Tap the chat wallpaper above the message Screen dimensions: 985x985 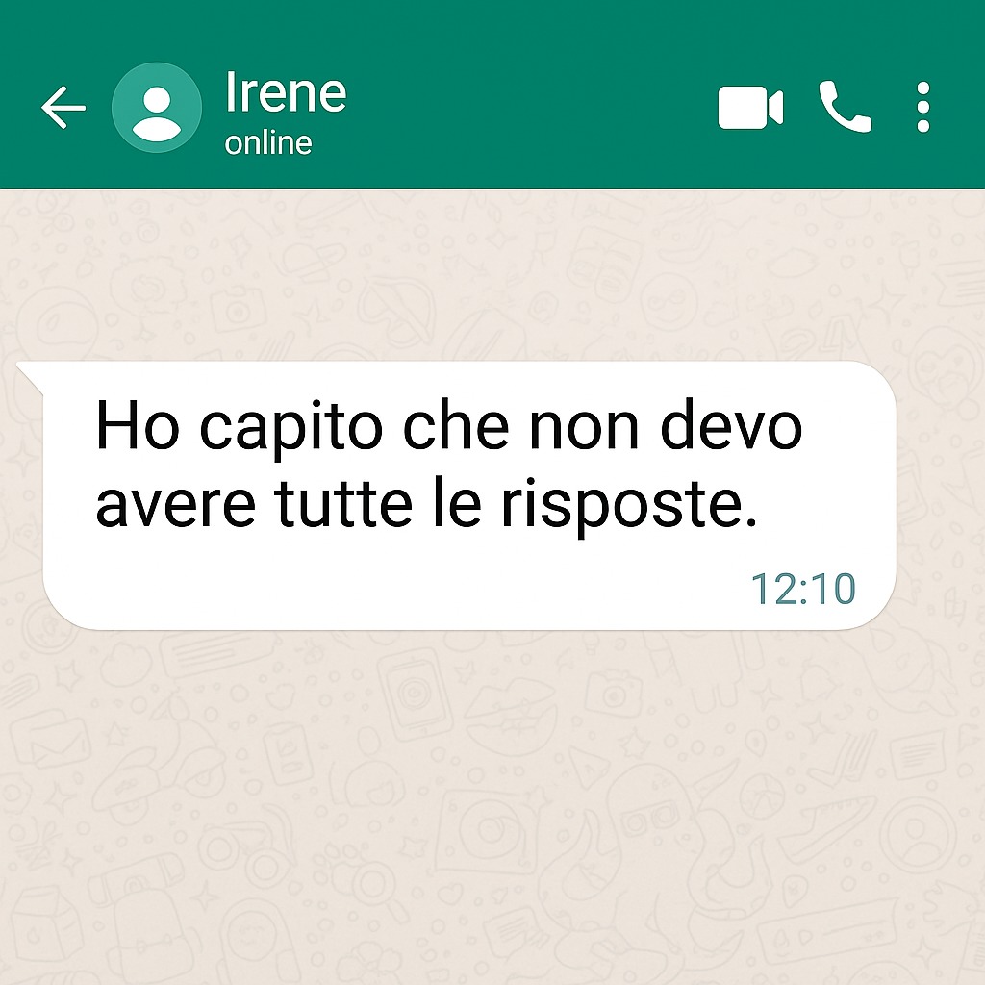tap(492, 274)
